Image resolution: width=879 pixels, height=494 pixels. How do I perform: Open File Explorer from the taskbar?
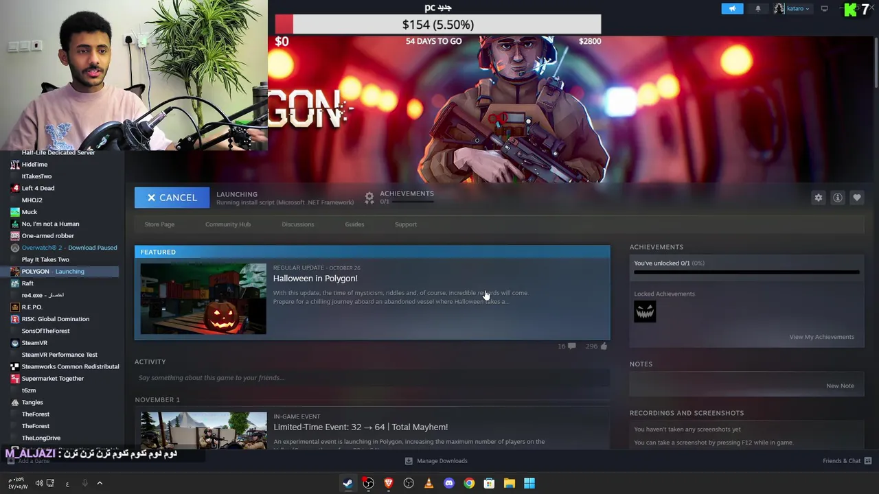pyautogui.click(x=510, y=484)
